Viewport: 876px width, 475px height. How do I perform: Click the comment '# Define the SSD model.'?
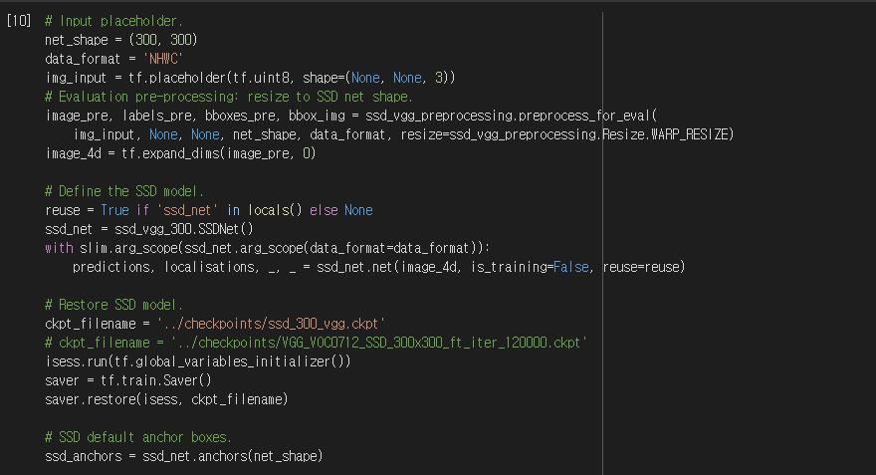click(124, 191)
